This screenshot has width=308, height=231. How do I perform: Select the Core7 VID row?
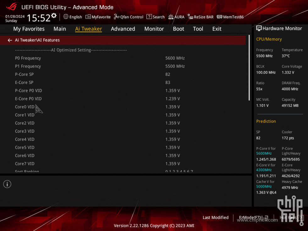tap(123, 164)
